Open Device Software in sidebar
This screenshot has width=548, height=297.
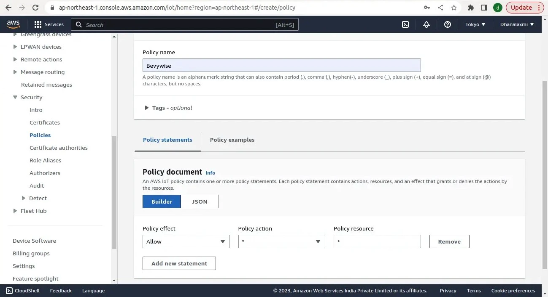tap(34, 241)
